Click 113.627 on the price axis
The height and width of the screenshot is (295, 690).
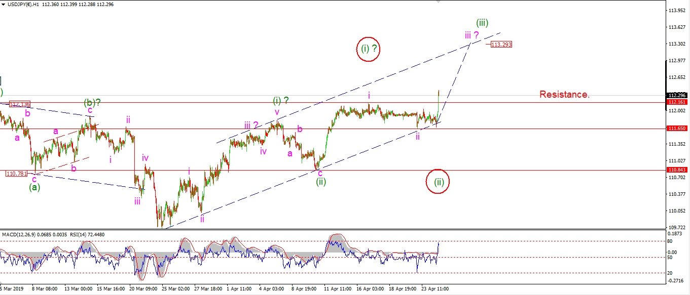[x=677, y=27]
